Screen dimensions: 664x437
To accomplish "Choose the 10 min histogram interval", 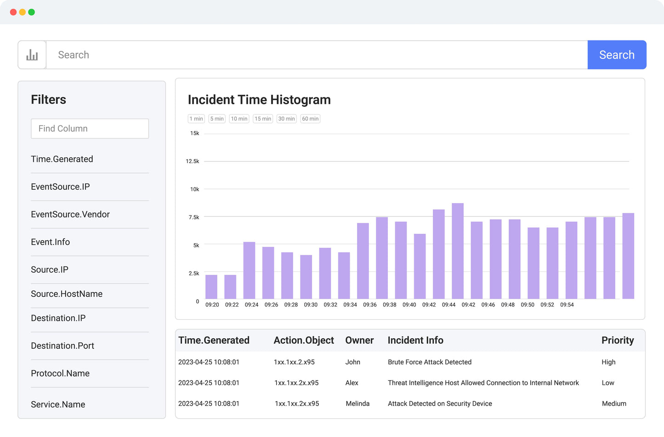I will [x=239, y=119].
